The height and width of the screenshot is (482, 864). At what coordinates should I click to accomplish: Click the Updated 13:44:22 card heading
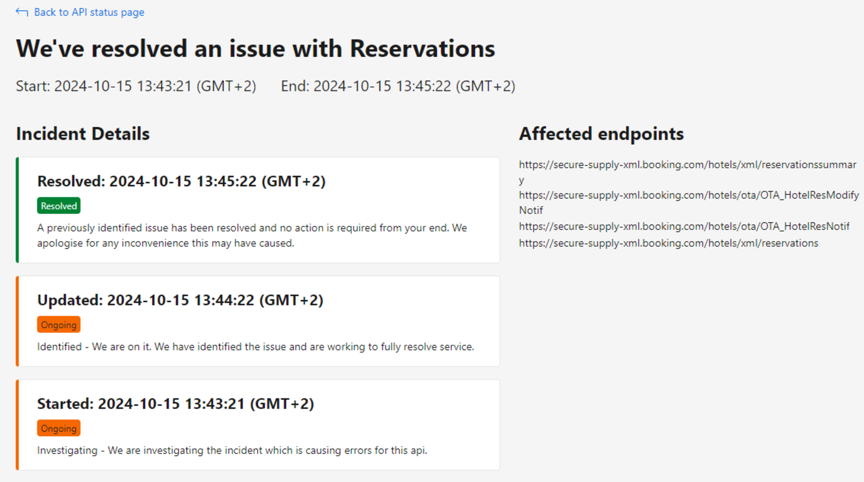click(x=180, y=300)
